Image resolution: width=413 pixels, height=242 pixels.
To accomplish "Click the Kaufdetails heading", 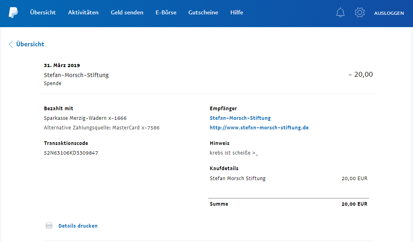I will tap(224, 169).
